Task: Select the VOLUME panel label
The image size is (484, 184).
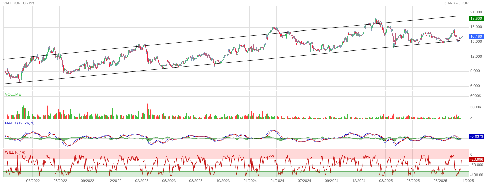Action: point(13,94)
